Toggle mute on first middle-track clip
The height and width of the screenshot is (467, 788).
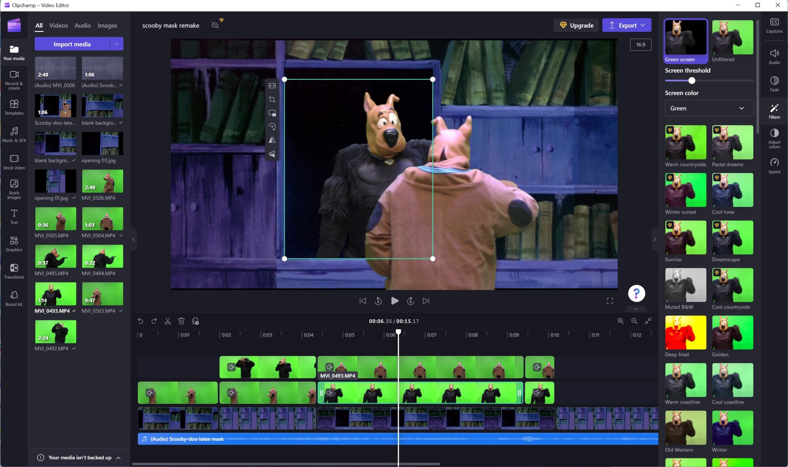pos(150,393)
